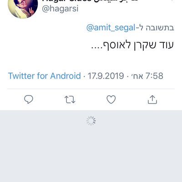Image resolution: width=182 pixels, height=182 pixels.
Task: Select the Hebrew tweet text עוד שקרן לאוסף
Action: 132,45
